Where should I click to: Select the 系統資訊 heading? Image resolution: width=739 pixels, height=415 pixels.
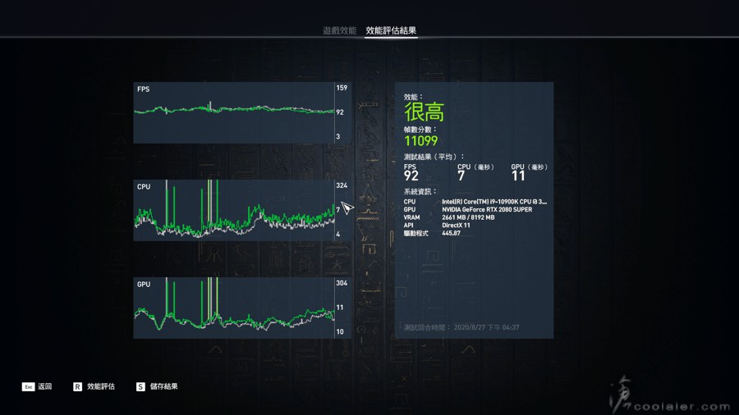click(x=420, y=191)
